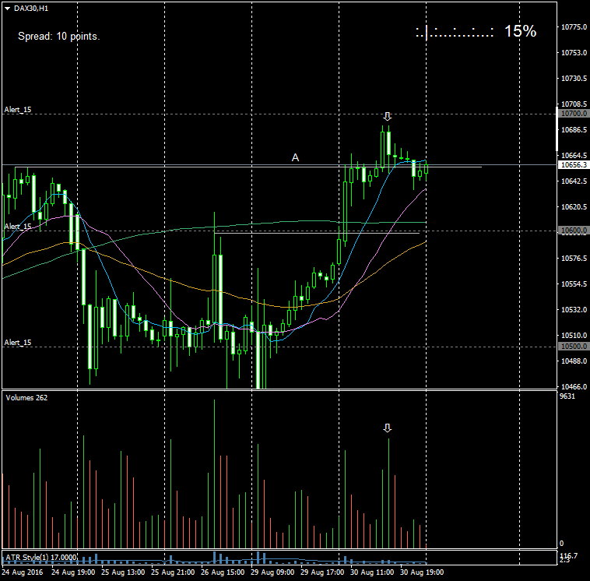Viewport: 590px width, 581px height.
Task: Click the current price tag 10656.3
Action: click(x=573, y=165)
